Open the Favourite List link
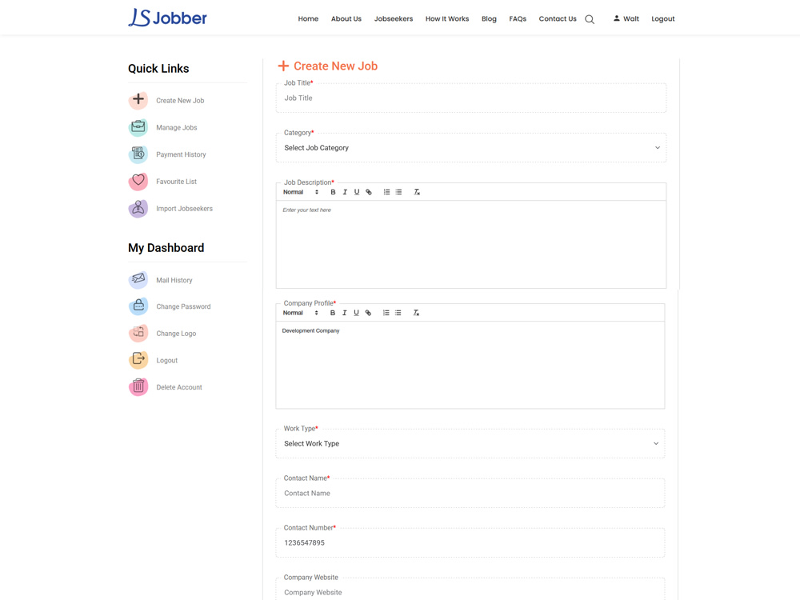This screenshot has width=800, height=600. (x=177, y=182)
